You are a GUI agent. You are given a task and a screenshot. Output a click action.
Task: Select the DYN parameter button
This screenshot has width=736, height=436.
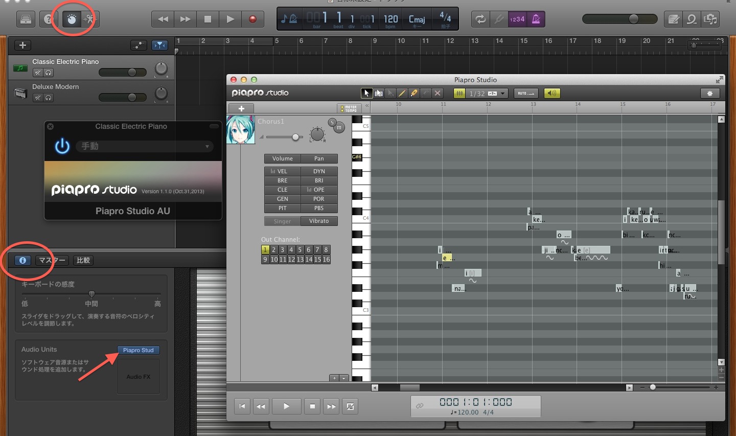(x=319, y=171)
